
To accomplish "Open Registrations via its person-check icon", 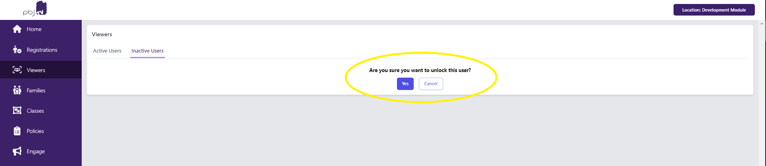I will tap(17, 50).
